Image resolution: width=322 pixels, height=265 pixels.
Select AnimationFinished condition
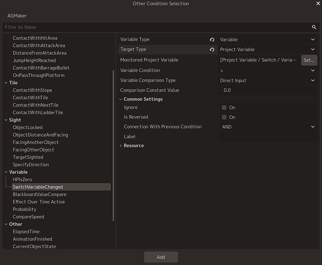point(32,239)
